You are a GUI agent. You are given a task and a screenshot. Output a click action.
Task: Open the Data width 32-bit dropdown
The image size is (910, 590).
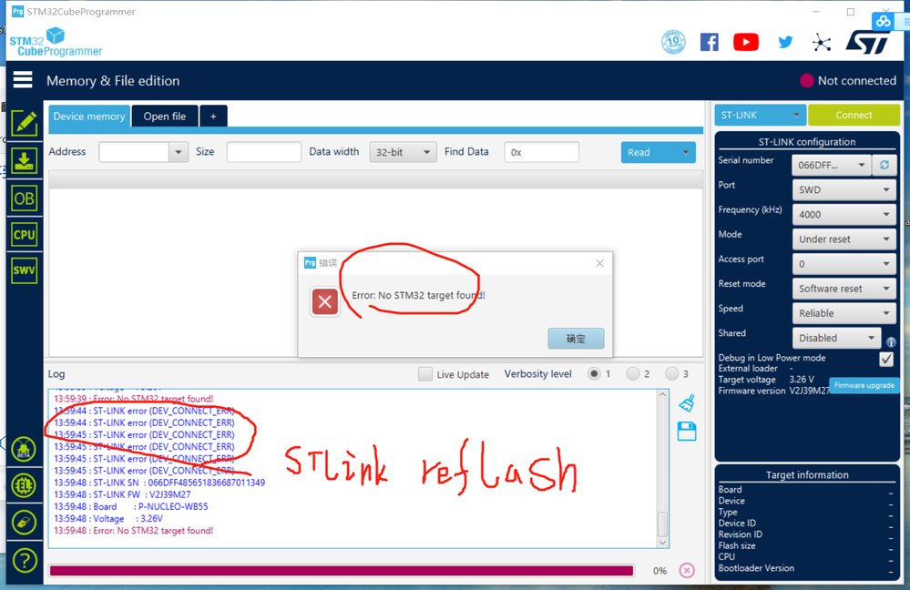point(403,152)
